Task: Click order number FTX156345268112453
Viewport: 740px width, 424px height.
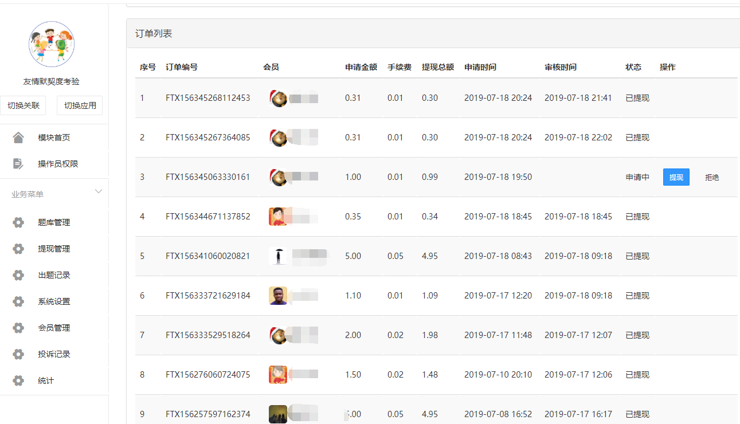Action: (208, 98)
